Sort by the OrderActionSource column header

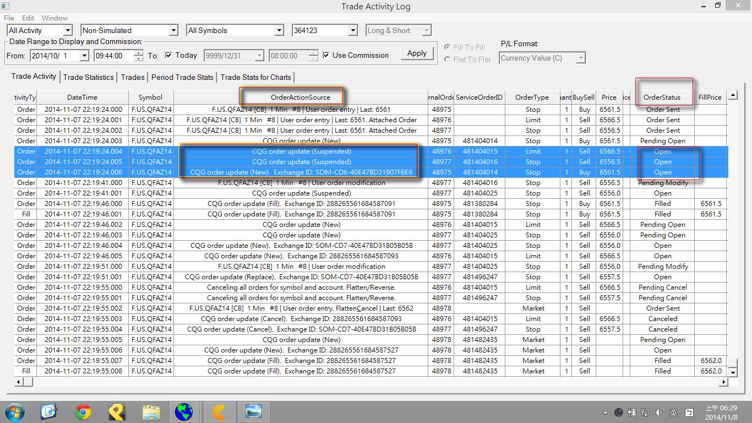301,97
